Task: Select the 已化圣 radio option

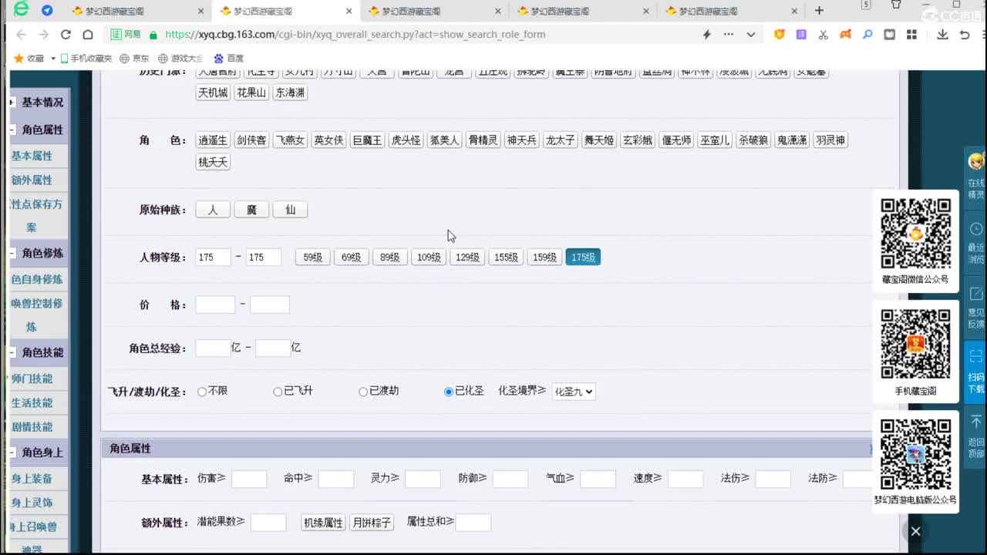Action: pyautogui.click(x=449, y=392)
